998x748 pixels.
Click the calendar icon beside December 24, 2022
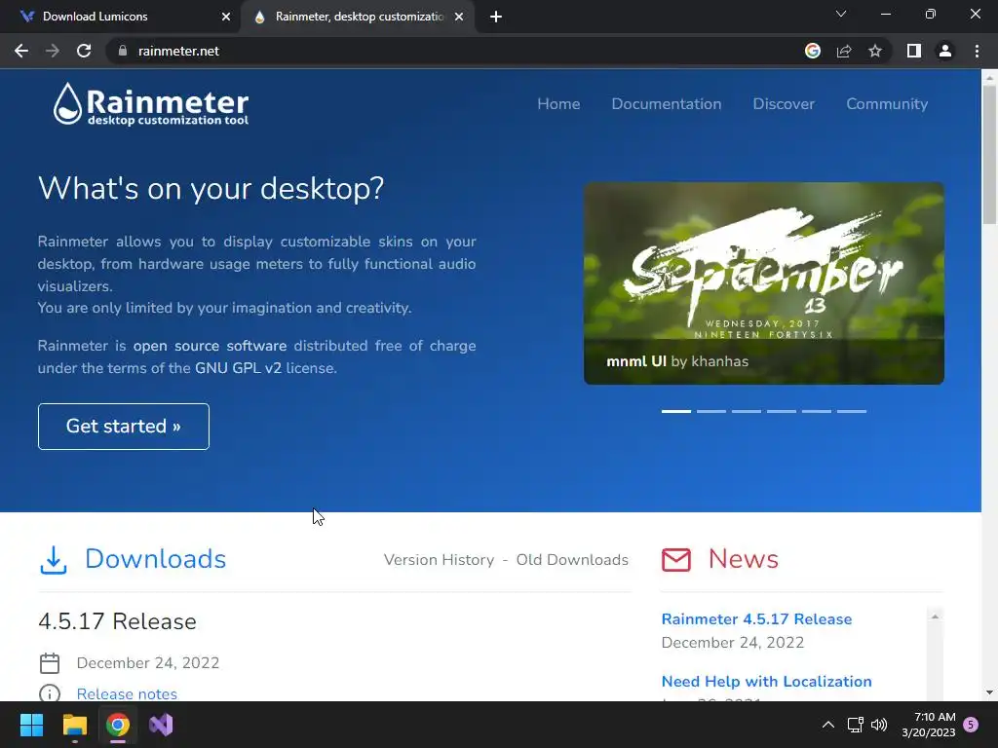50,663
